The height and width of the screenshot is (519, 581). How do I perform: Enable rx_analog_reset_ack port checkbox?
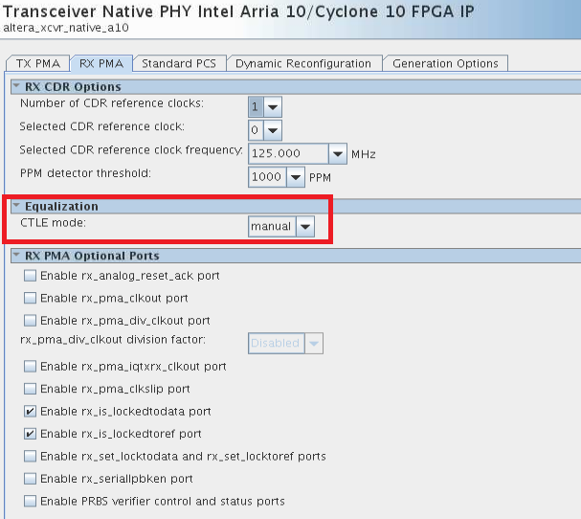[x=31, y=276]
